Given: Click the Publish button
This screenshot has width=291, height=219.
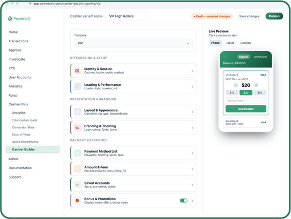Looking at the screenshot, I should (x=274, y=16).
